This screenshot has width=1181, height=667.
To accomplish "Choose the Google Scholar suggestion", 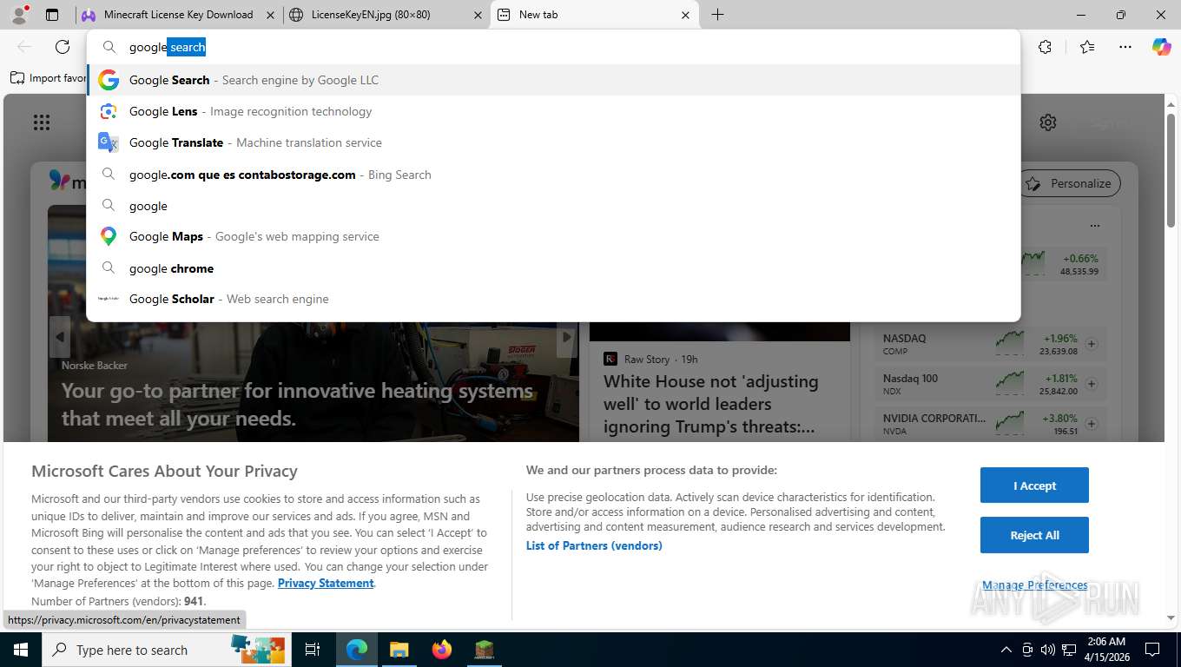I will tap(553, 299).
